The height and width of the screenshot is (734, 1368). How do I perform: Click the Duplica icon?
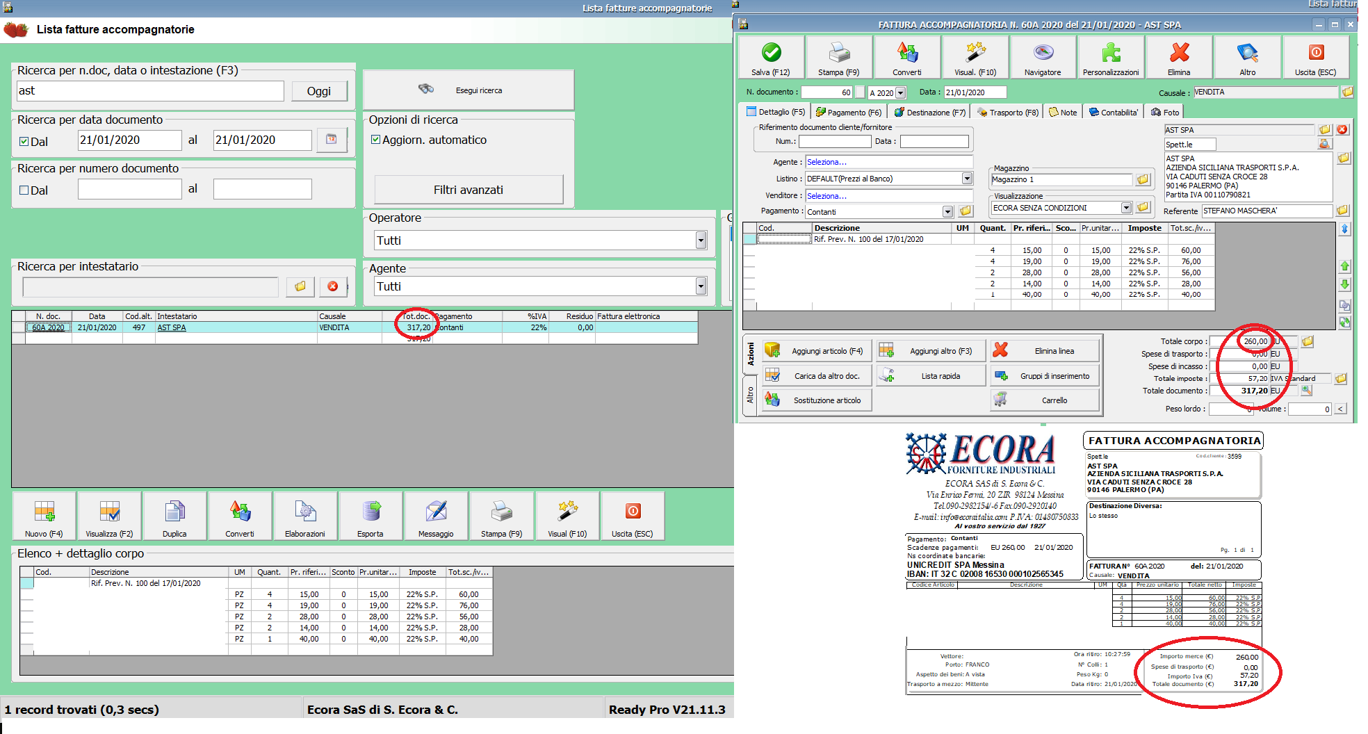pyautogui.click(x=175, y=516)
